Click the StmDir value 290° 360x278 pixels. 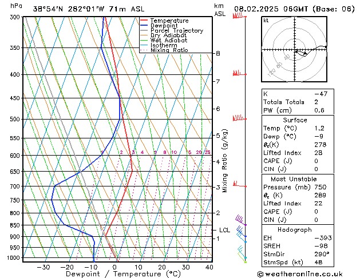pyautogui.click(x=322, y=255)
